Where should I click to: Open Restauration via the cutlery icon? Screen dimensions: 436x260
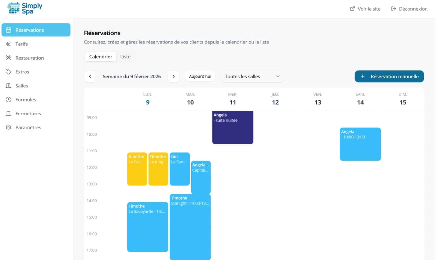coord(8,58)
